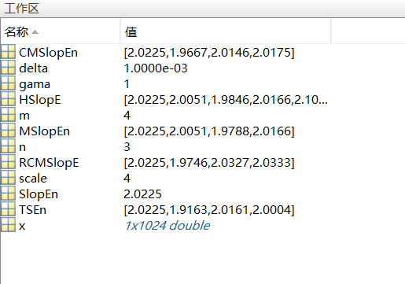Click the value 1.0000e-03 of delta
The height and width of the screenshot is (284, 405).
156,68
